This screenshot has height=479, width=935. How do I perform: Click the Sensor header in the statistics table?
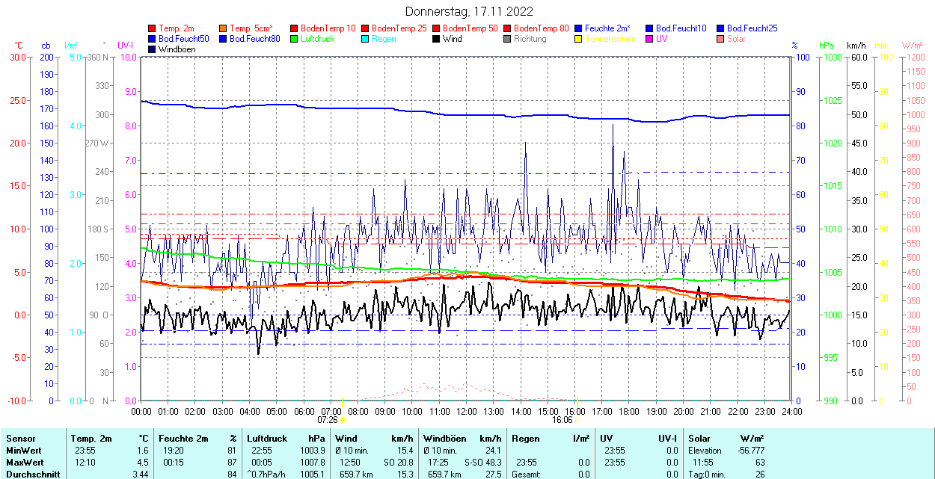point(20,439)
